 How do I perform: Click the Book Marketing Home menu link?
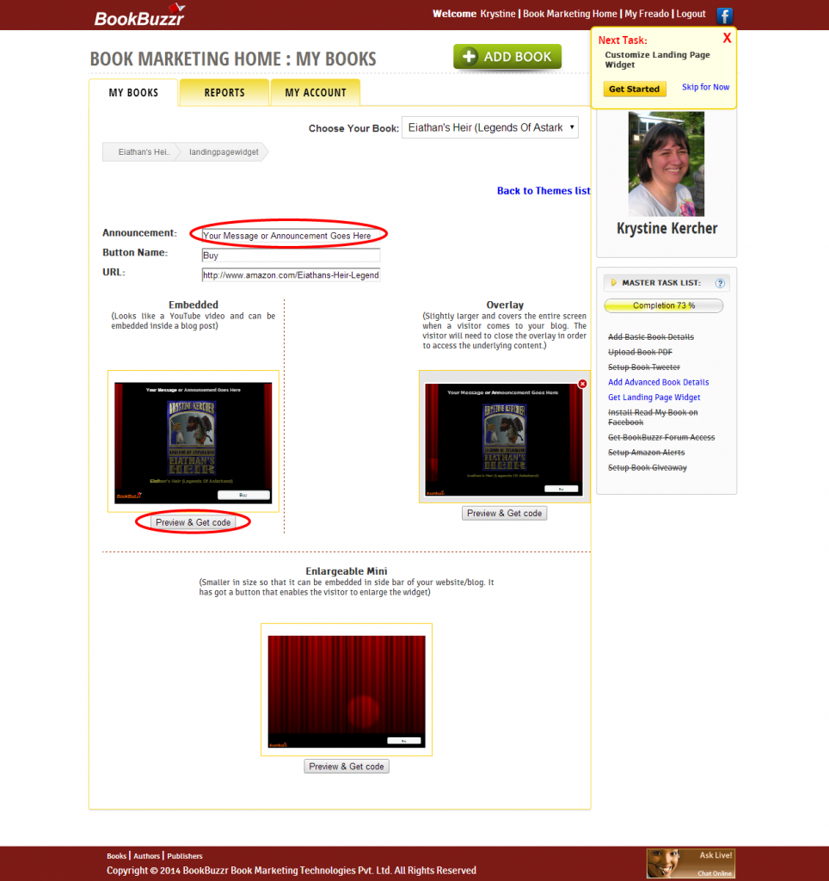coord(569,14)
